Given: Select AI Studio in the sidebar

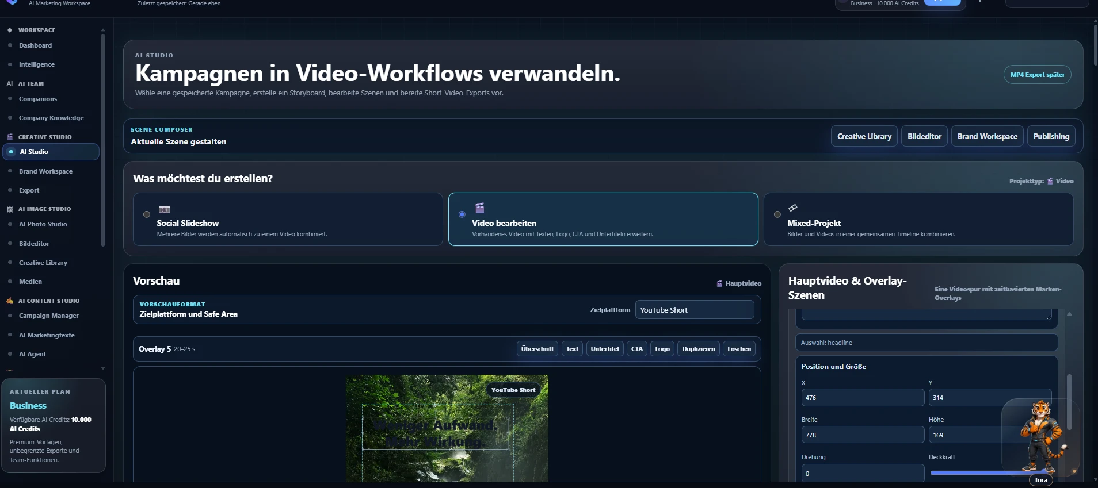Looking at the screenshot, I should coord(51,152).
